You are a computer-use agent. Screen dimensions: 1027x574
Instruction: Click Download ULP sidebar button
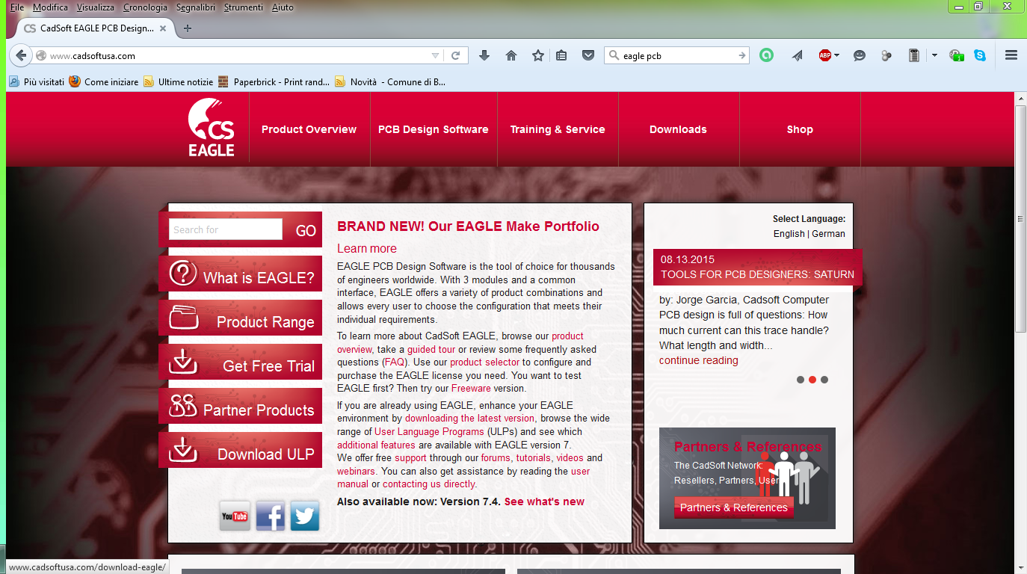241,450
